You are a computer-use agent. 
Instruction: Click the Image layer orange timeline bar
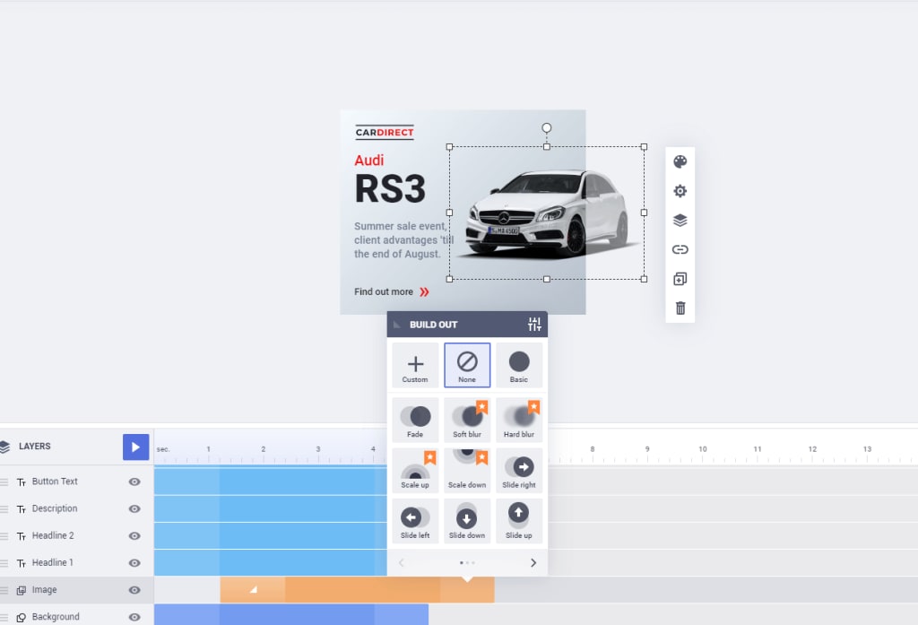coord(357,590)
